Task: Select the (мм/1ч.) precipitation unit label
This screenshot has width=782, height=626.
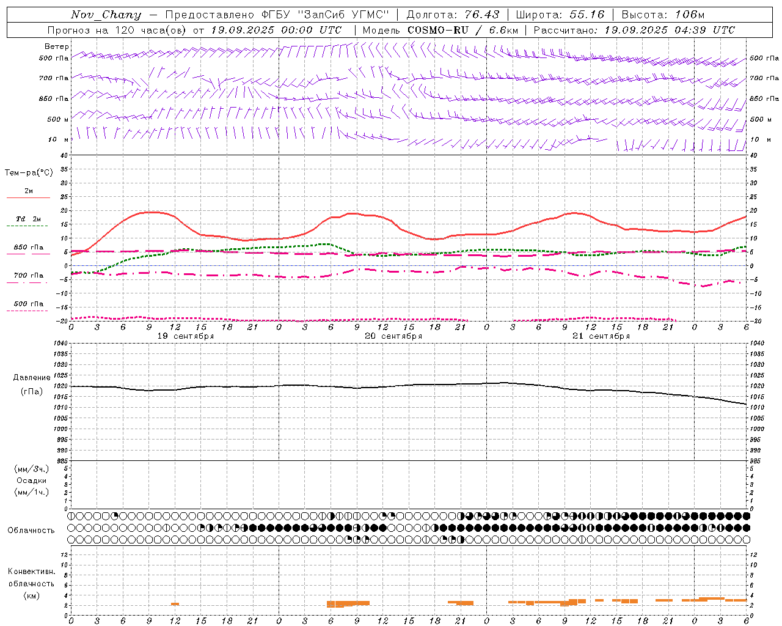Action: (32, 492)
